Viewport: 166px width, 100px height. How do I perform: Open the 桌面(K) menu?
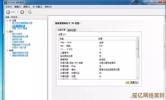(x=26, y=7)
